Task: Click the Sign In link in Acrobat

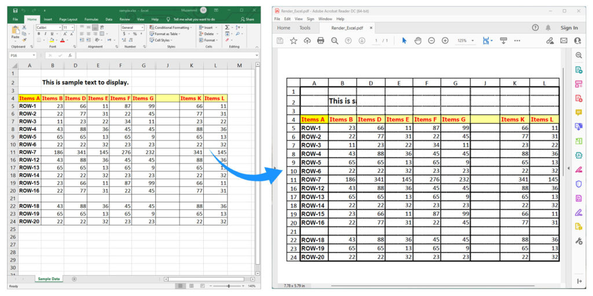Action: pyautogui.click(x=569, y=28)
